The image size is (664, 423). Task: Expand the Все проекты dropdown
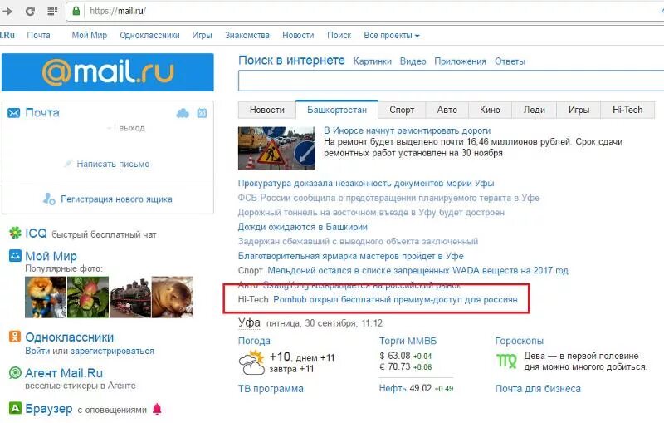(x=391, y=36)
